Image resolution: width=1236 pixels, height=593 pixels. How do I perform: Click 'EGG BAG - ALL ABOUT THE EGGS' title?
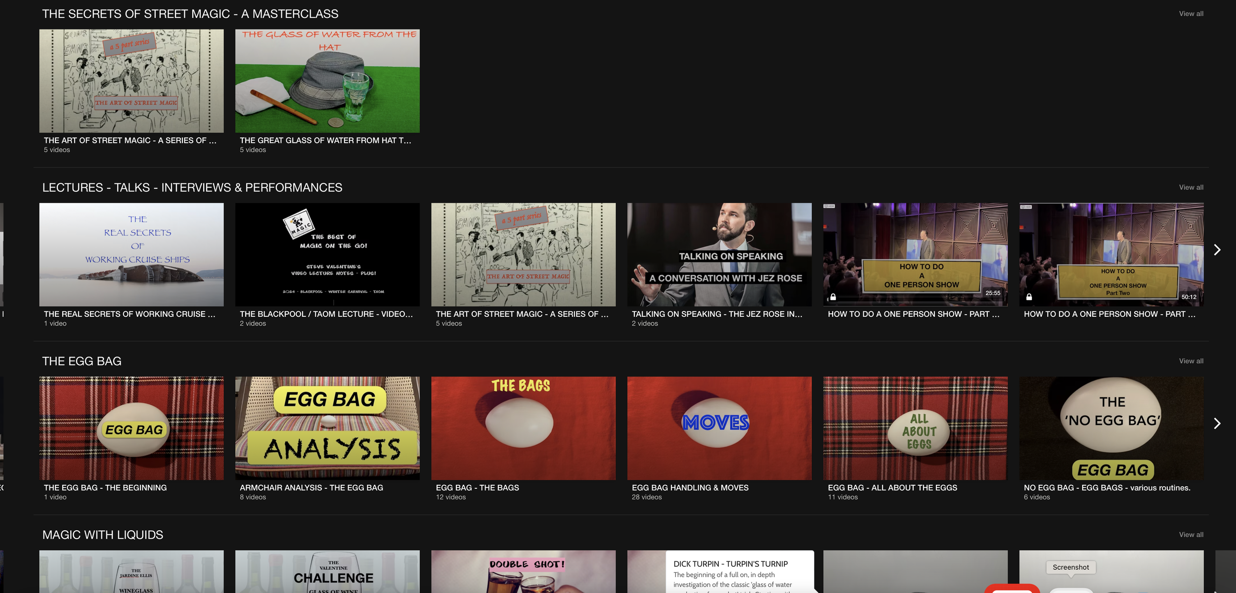pos(892,488)
